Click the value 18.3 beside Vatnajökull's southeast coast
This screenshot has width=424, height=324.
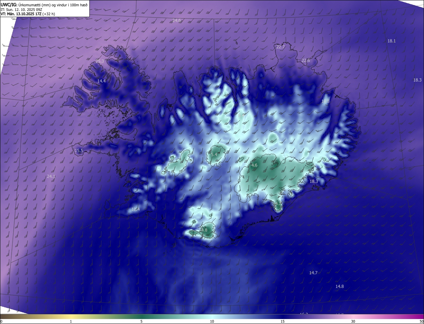point(314,181)
